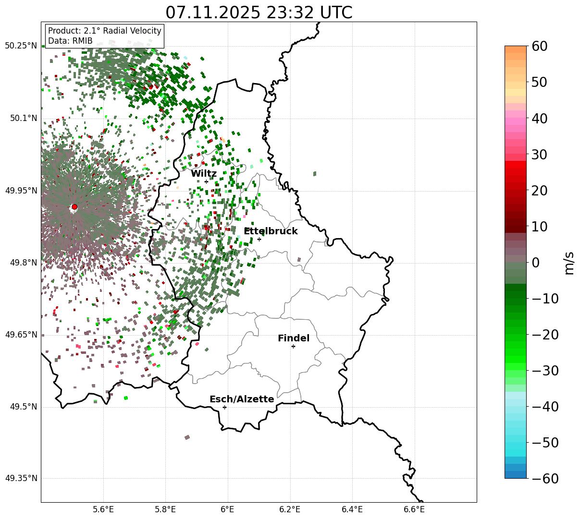
Task: Click the Esch/Alzette station cross marker
Action: pos(224,407)
